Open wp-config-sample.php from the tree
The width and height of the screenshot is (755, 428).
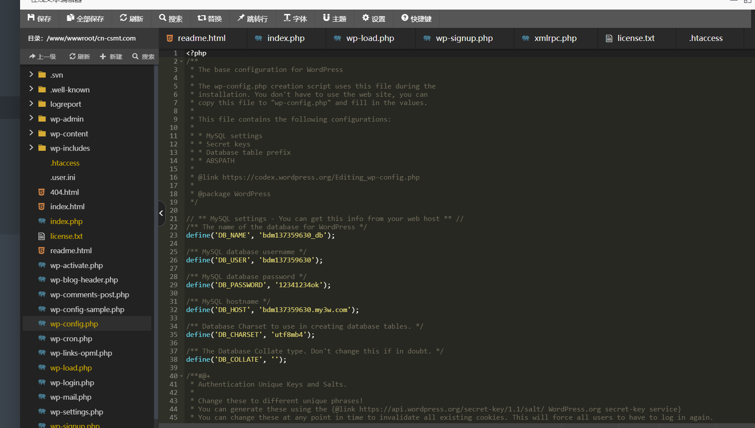click(x=87, y=309)
